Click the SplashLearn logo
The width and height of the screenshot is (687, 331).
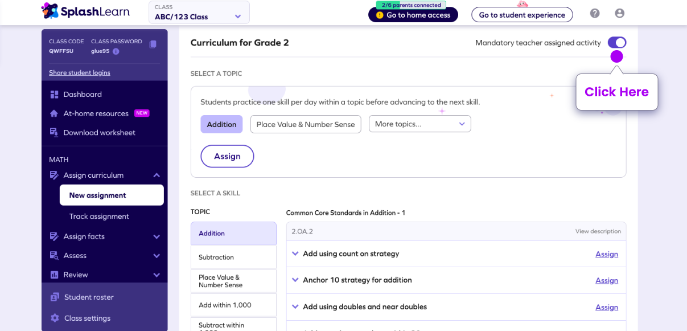click(x=85, y=11)
